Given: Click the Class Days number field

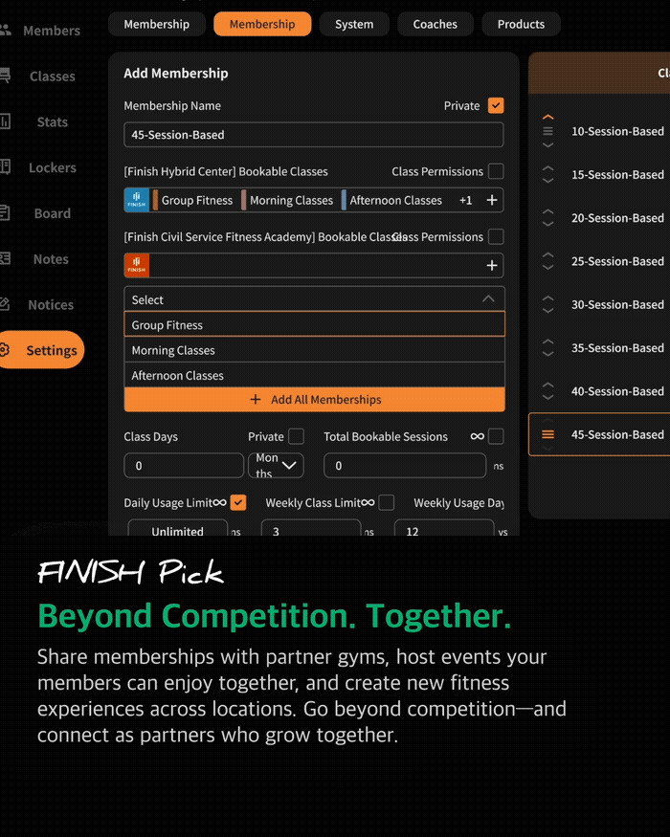Looking at the screenshot, I should coord(184,466).
